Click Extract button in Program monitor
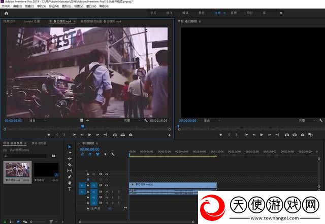The image size is (325, 224). [295, 135]
